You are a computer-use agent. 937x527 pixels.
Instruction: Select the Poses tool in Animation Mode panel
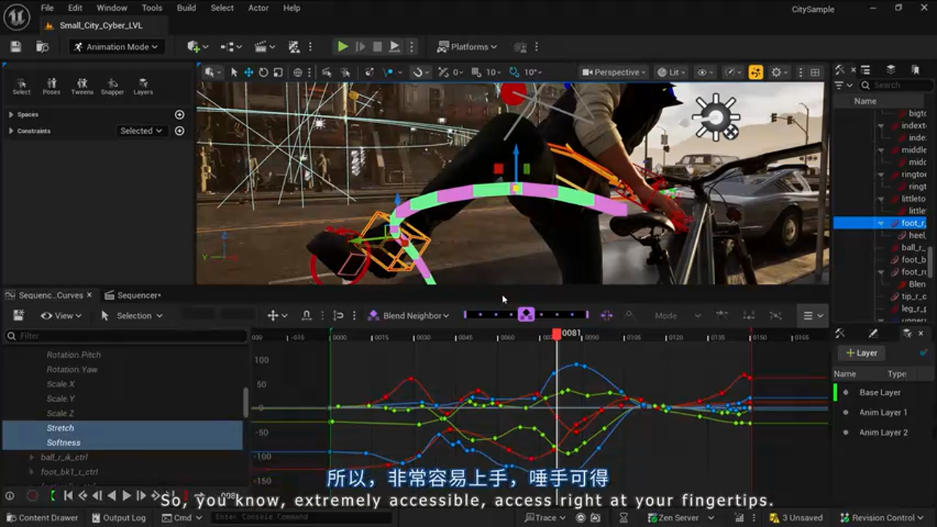pyautogui.click(x=52, y=86)
